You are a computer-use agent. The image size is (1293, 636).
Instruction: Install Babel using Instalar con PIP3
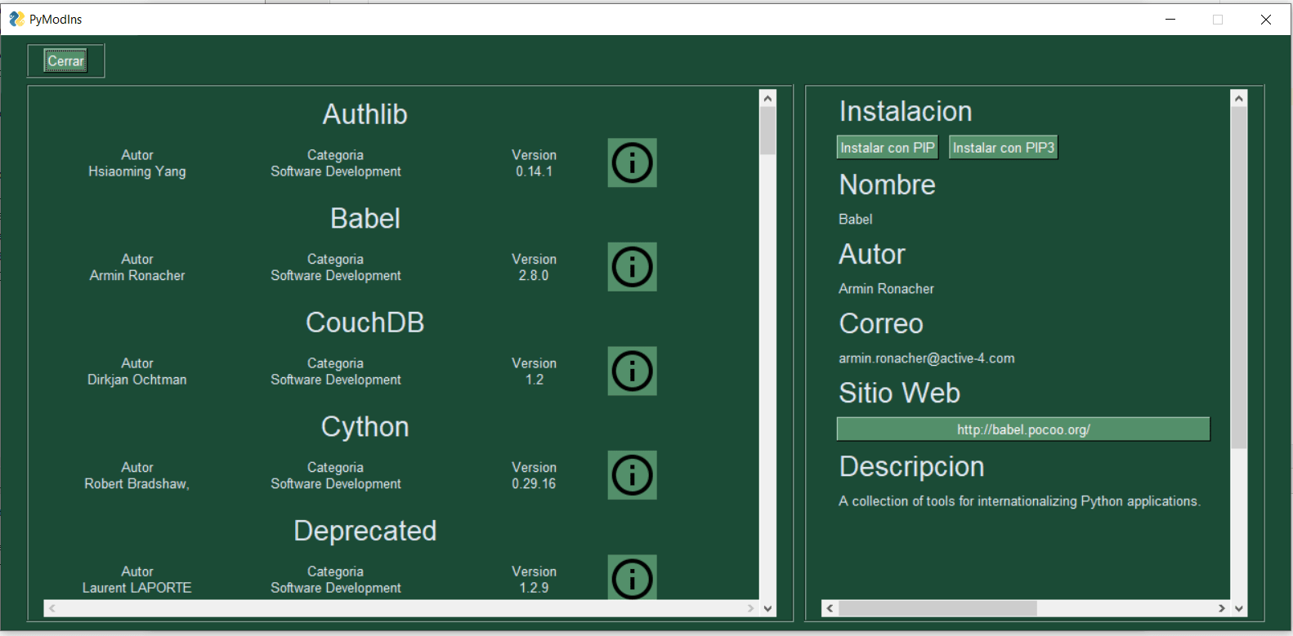[x=1003, y=148]
